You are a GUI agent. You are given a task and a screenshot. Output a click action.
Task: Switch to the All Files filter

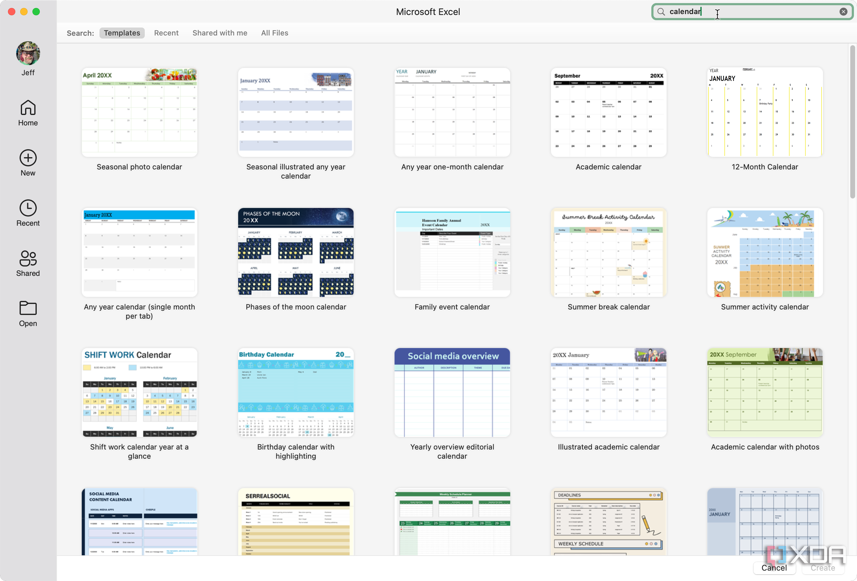pos(274,33)
